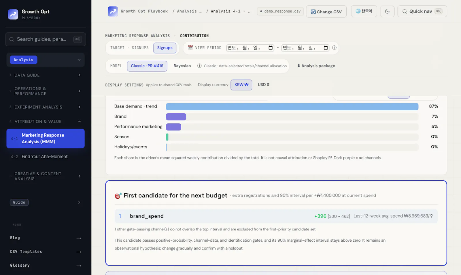Screen dimensions: 461x275
Task: Open Marketing Response Analysis (MMM) page
Action: point(46,139)
